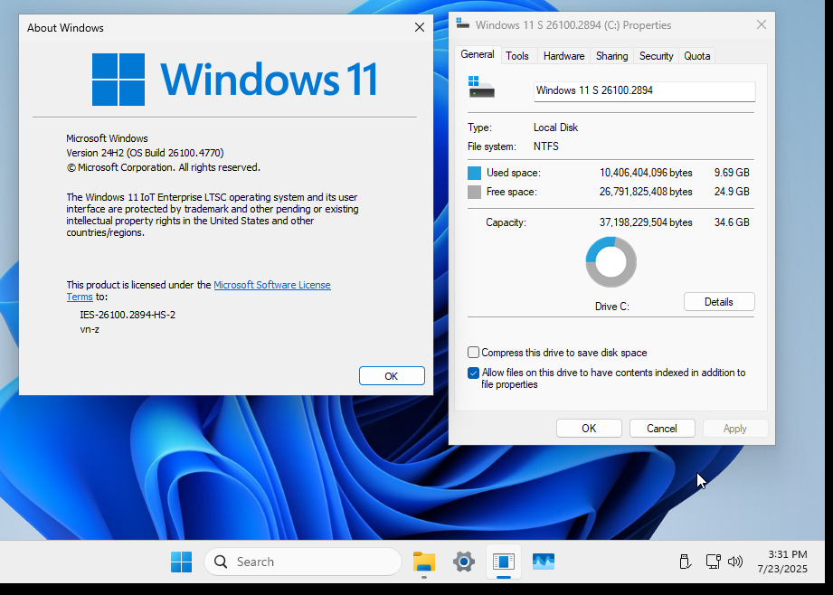Click OK in drive Properties window

click(589, 429)
